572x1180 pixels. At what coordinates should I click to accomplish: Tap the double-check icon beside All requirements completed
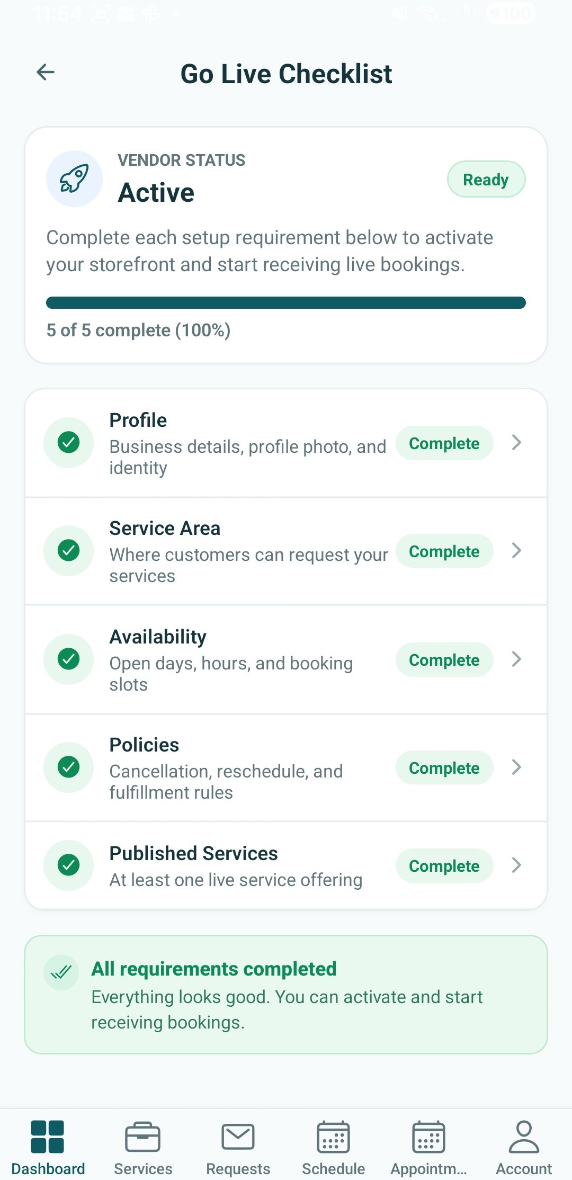pos(61,972)
